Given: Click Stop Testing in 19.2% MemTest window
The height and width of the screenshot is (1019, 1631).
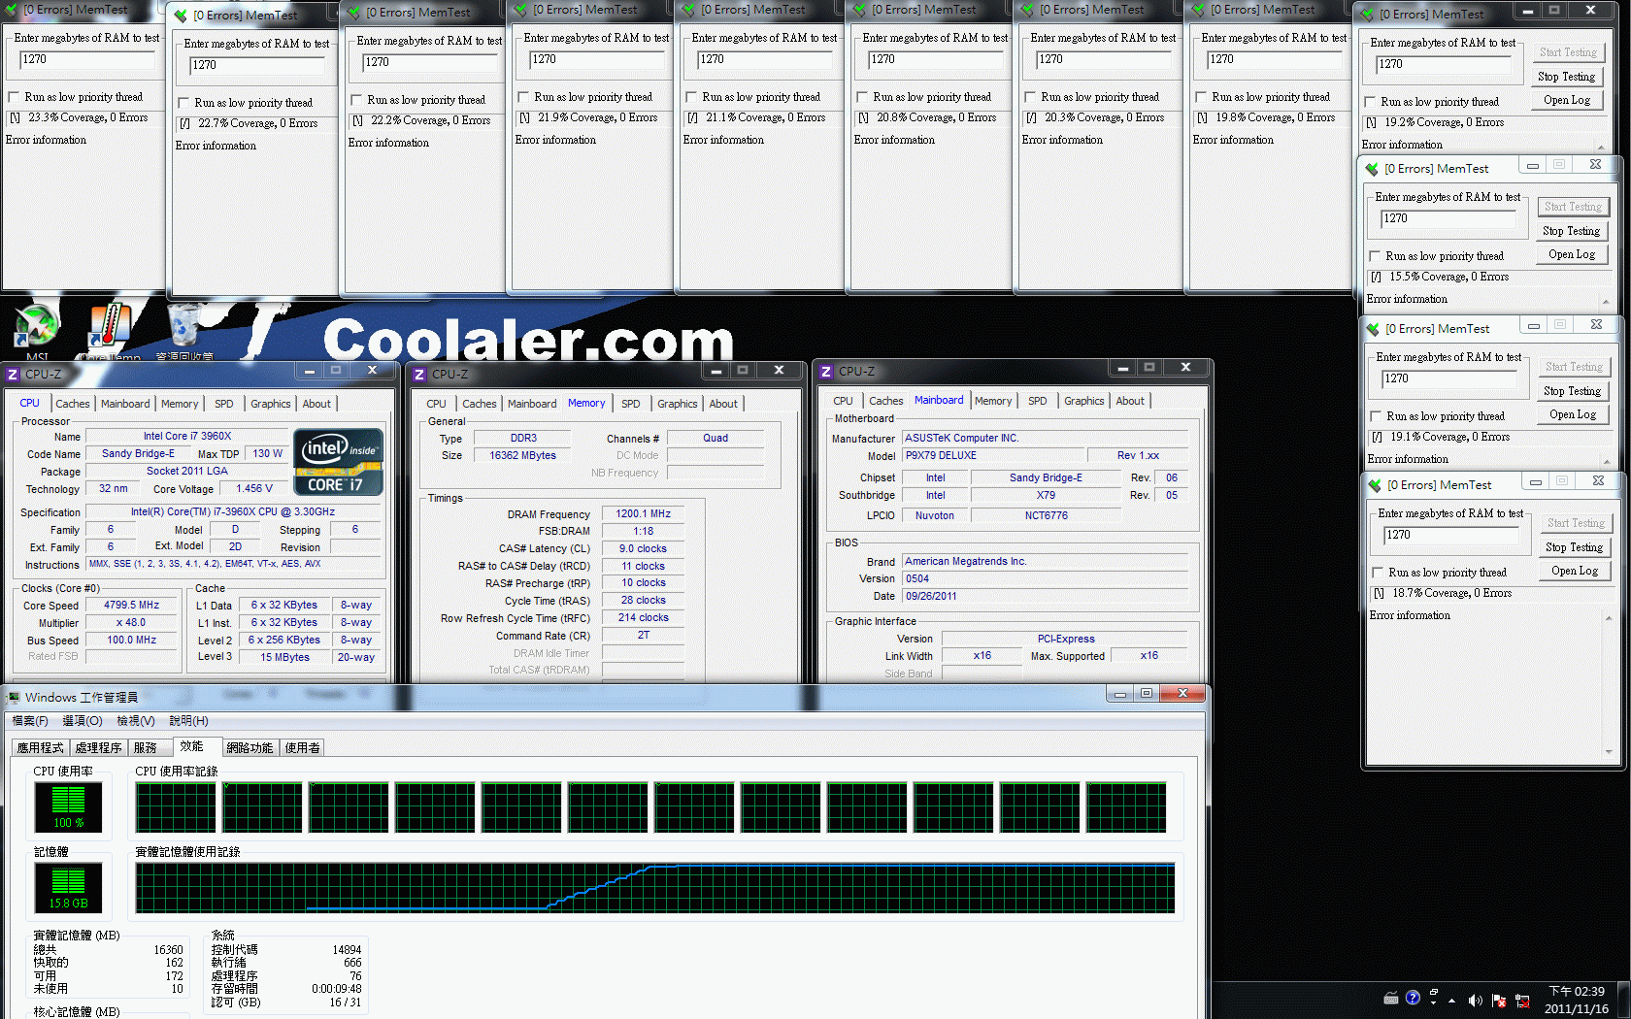Looking at the screenshot, I should coord(1566,77).
